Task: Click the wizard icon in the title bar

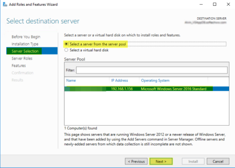Action: 4,5
